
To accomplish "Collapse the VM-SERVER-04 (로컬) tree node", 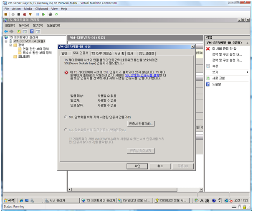I will (6, 41).
